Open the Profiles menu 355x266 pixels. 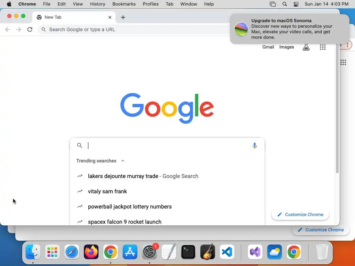(x=150, y=4)
